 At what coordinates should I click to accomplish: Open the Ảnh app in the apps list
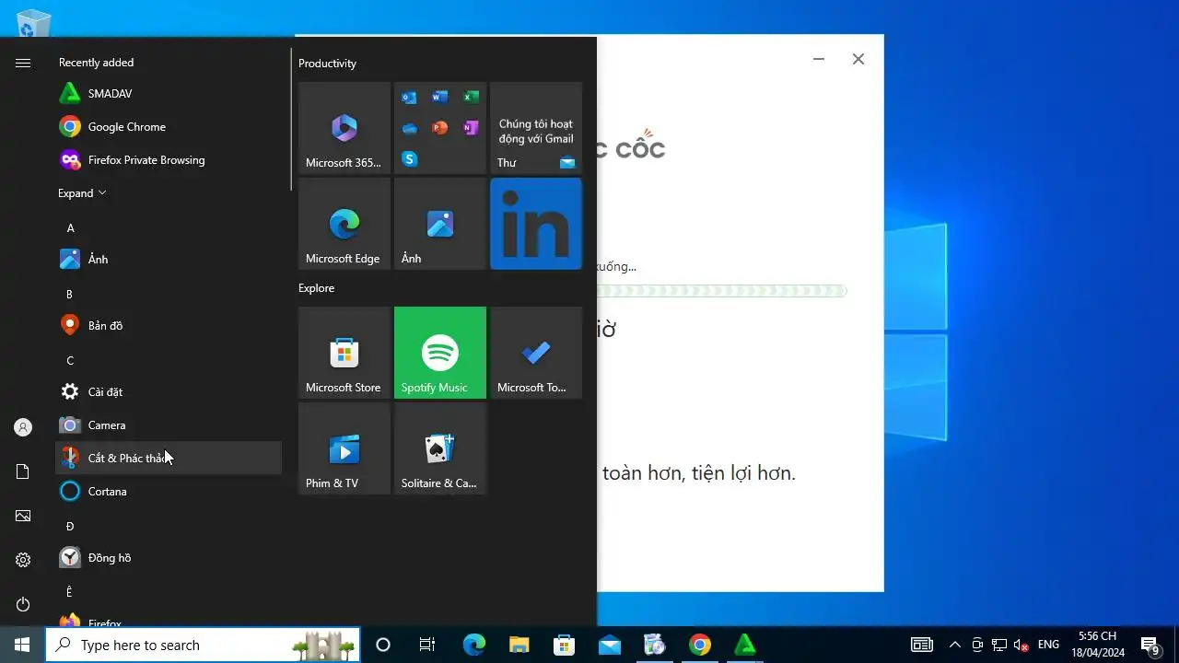[x=169, y=260]
